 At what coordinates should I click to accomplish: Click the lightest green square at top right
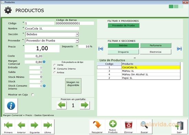click(181, 7)
